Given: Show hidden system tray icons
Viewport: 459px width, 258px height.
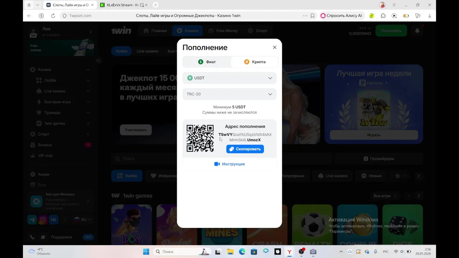Looking at the screenshot, I should [x=341, y=252].
